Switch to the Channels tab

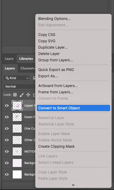point(27,68)
